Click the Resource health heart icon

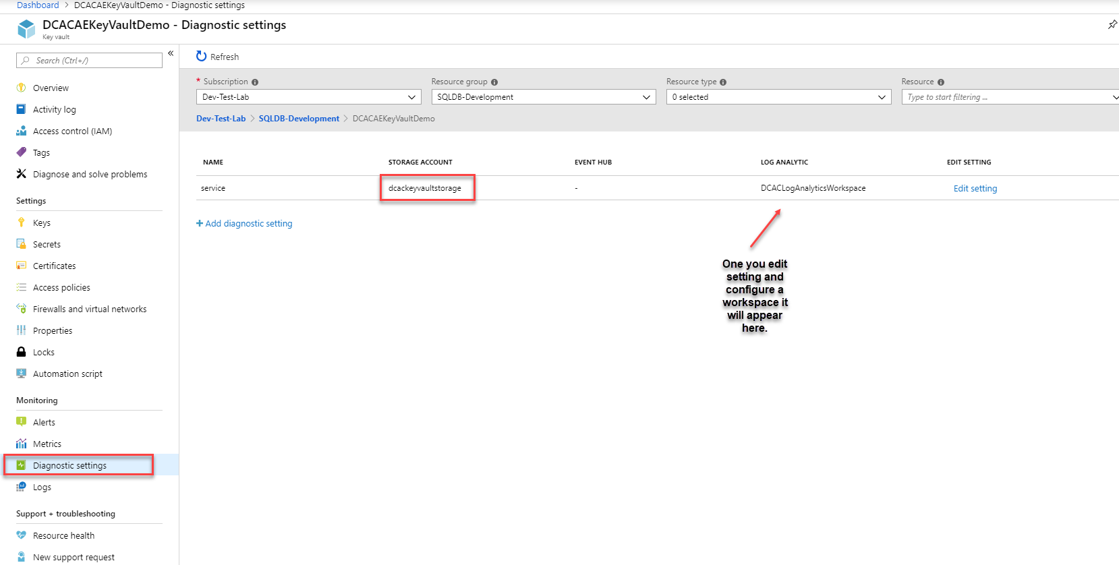coord(21,535)
